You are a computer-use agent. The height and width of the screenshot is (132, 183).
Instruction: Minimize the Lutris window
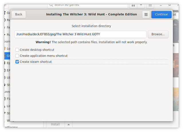tap(161, 5)
